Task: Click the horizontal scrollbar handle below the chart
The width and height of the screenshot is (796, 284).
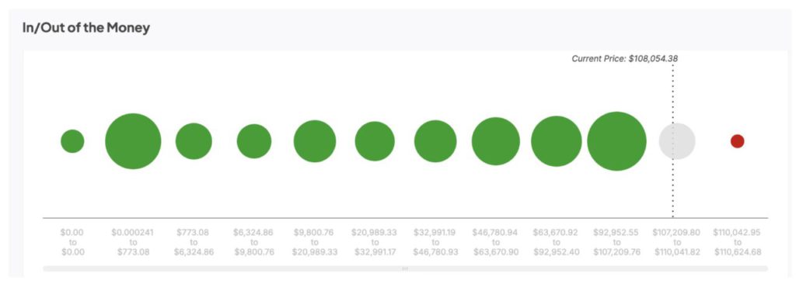Action: click(405, 268)
